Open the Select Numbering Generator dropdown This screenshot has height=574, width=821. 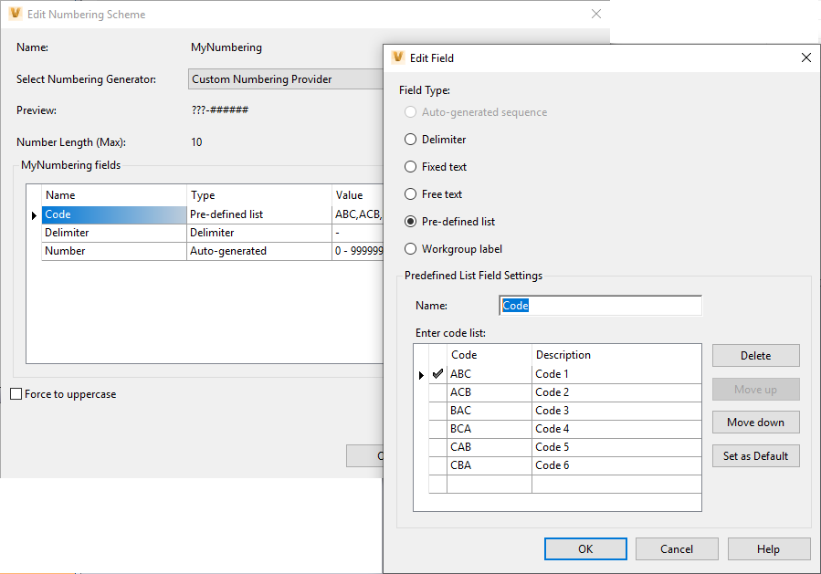coord(285,79)
